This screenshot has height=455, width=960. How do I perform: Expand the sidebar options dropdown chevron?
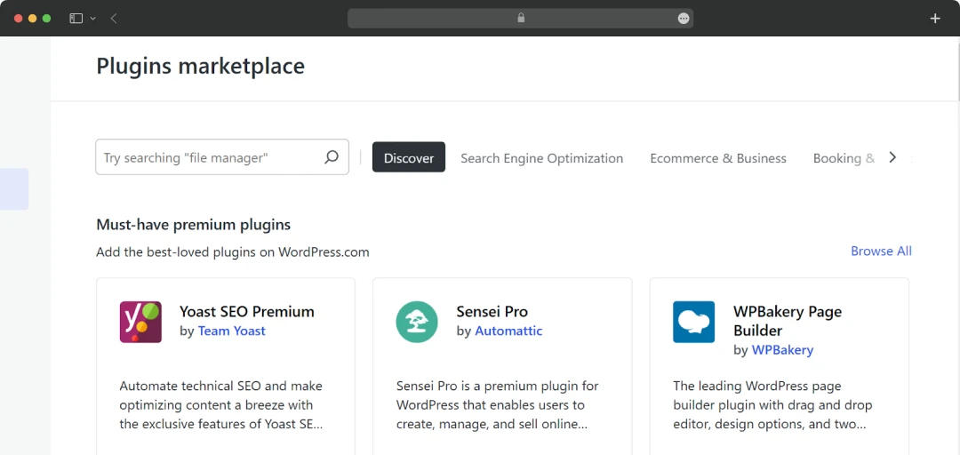[93, 19]
